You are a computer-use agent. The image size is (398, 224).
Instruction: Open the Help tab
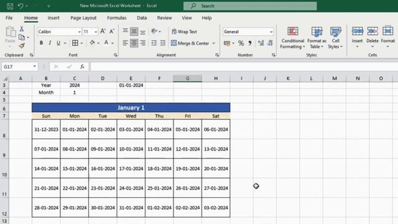(206, 18)
